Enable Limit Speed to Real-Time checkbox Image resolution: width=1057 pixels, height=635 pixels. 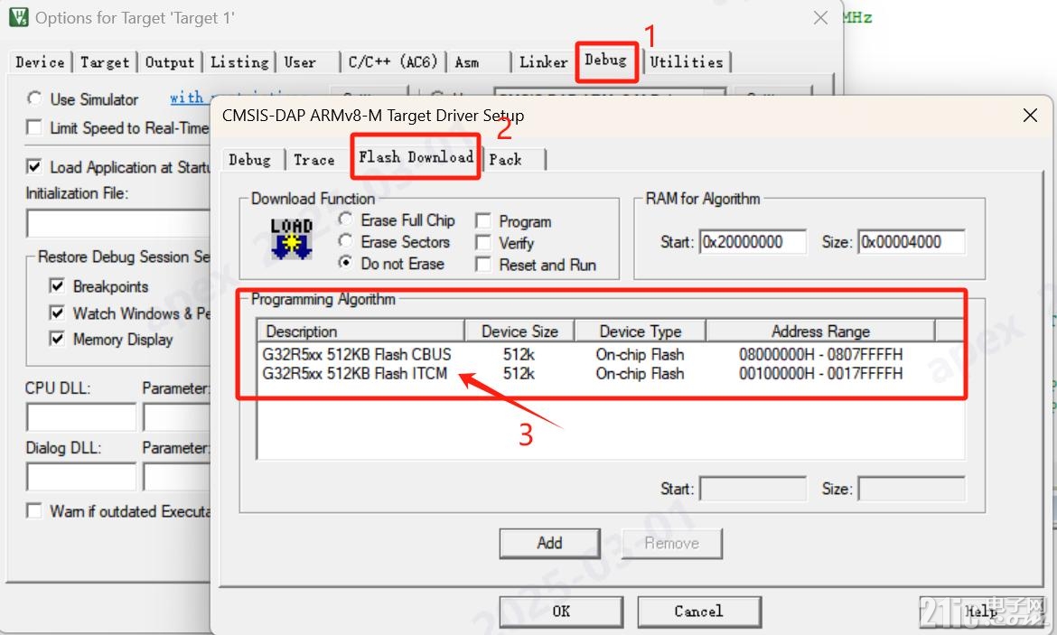[33, 127]
